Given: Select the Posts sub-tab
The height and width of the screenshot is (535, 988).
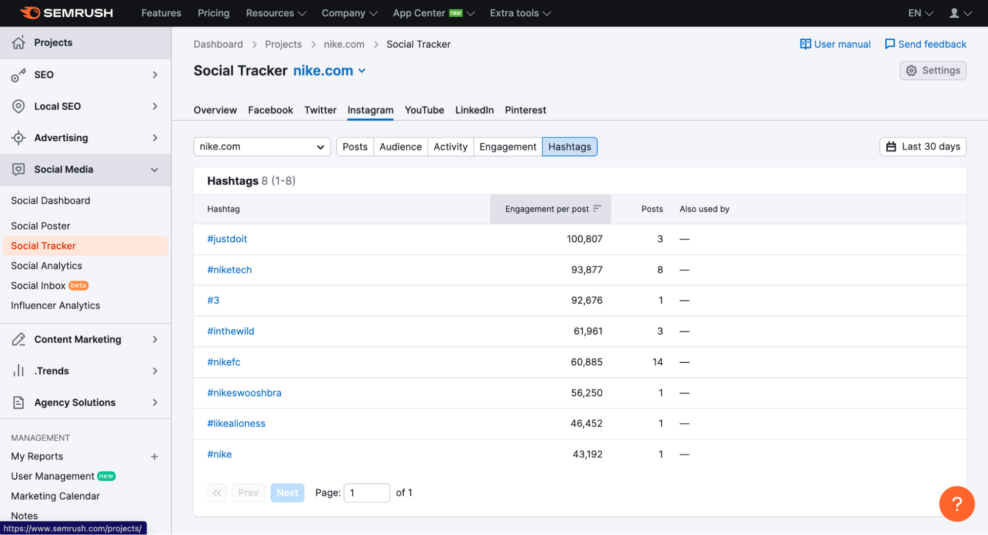Looking at the screenshot, I should tap(355, 147).
